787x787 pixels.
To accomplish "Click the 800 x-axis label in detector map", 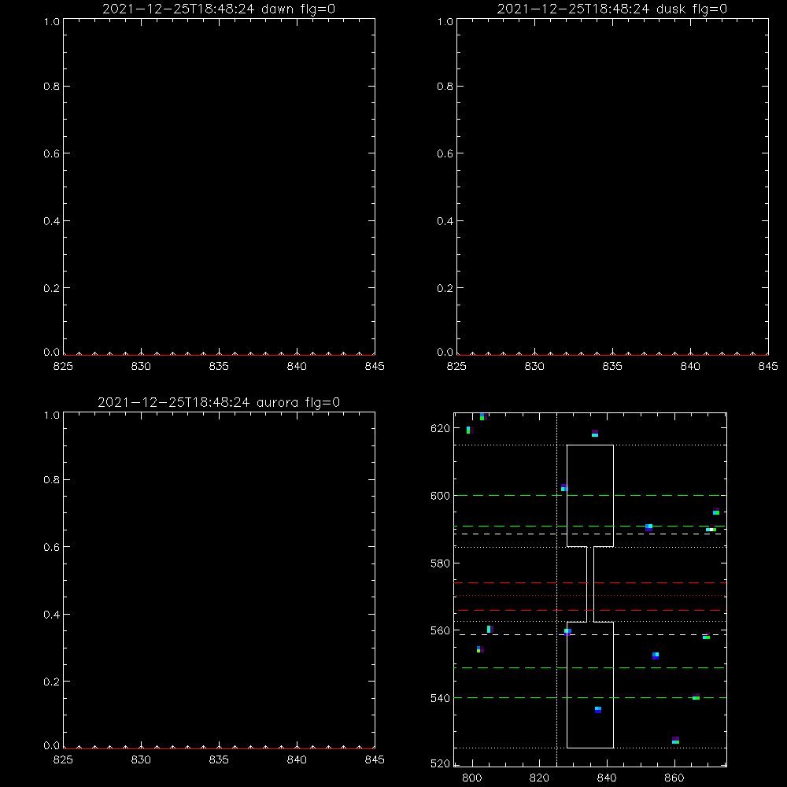I will click(471, 778).
